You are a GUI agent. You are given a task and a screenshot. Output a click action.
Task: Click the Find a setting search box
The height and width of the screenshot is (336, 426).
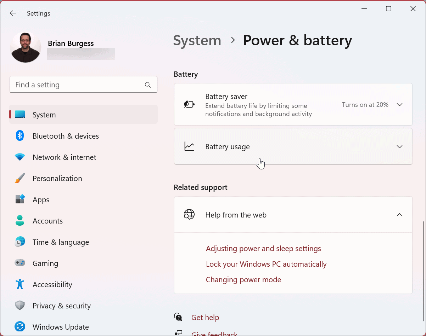click(83, 85)
